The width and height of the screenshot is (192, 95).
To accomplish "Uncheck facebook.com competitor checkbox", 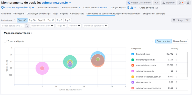I will coord(133,54).
